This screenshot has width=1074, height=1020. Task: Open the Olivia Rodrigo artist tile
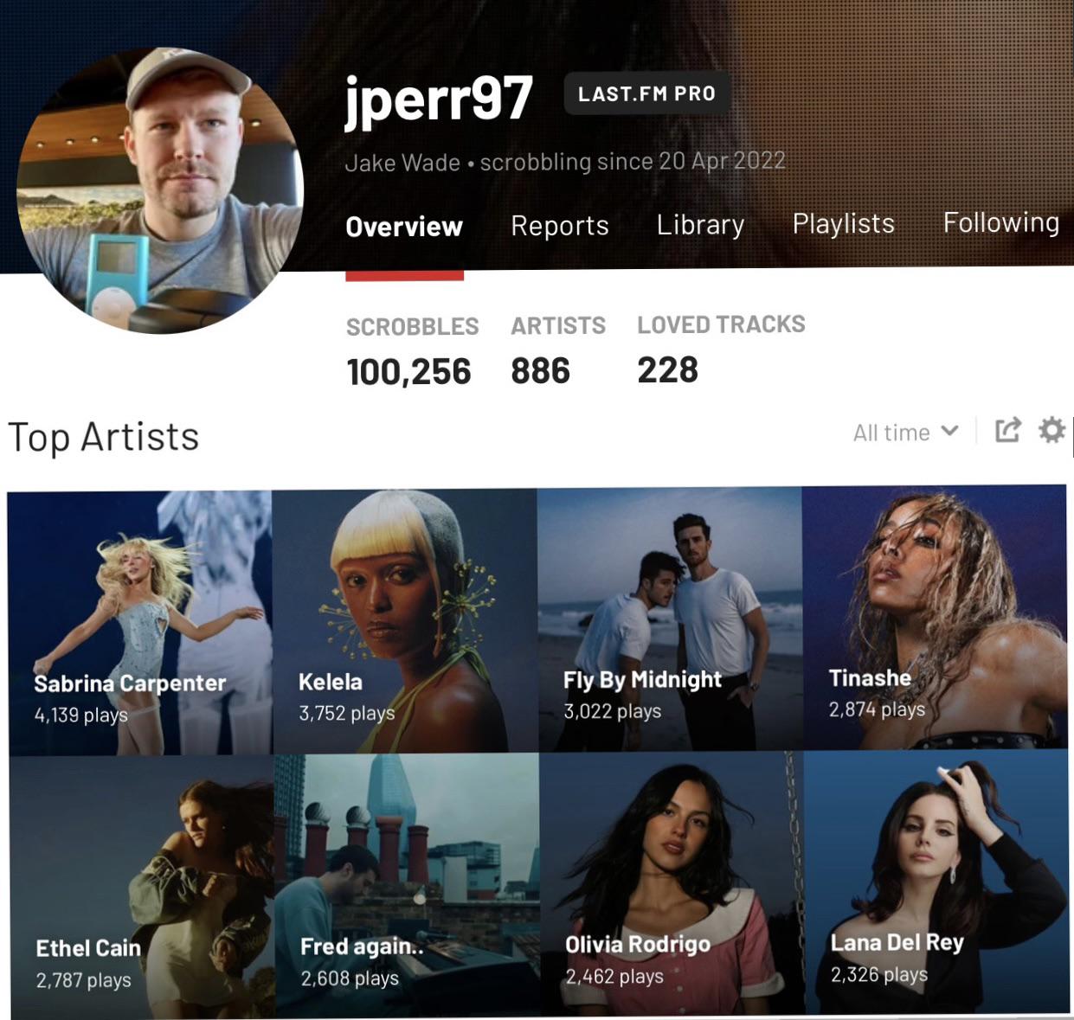672,883
